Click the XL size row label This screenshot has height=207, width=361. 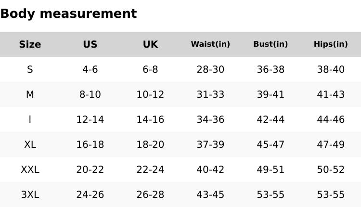pos(30,144)
